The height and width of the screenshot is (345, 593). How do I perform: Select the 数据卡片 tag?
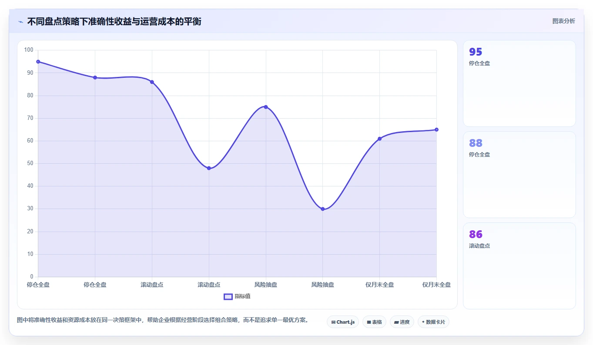433,322
